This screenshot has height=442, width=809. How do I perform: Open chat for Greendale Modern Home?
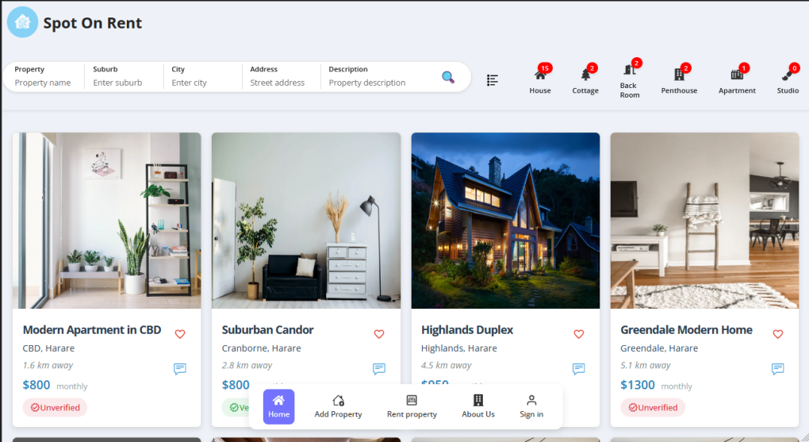[778, 369]
